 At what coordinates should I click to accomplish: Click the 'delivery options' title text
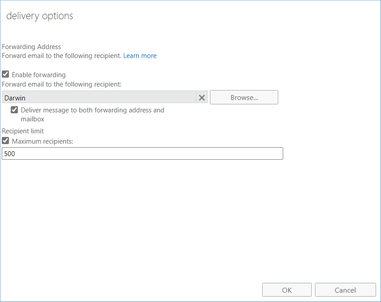(x=40, y=16)
